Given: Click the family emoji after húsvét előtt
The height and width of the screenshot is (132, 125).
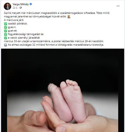Looking at the screenshot, I should click(69, 17).
